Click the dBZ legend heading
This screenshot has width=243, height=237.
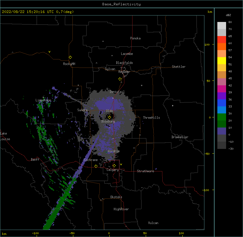[x=228, y=15]
